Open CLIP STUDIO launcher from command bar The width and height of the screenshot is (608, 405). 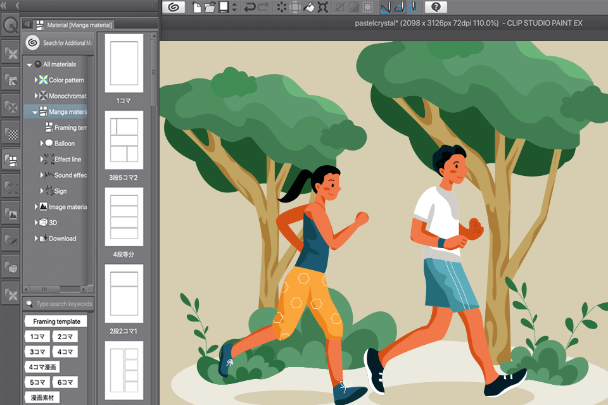174,7
